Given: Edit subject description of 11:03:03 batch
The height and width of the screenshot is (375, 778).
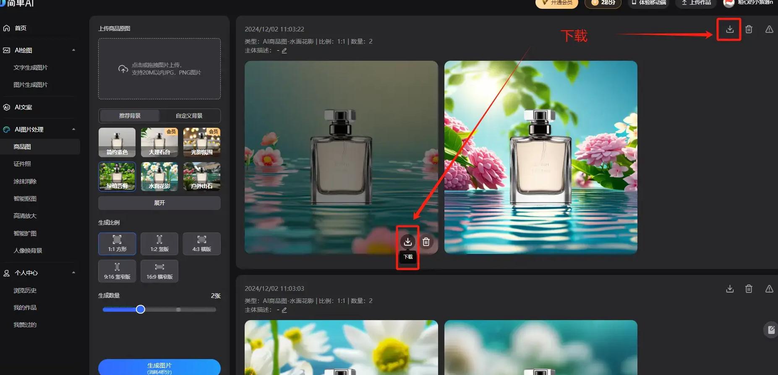Looking at the screenshot, I should [284, 310].
